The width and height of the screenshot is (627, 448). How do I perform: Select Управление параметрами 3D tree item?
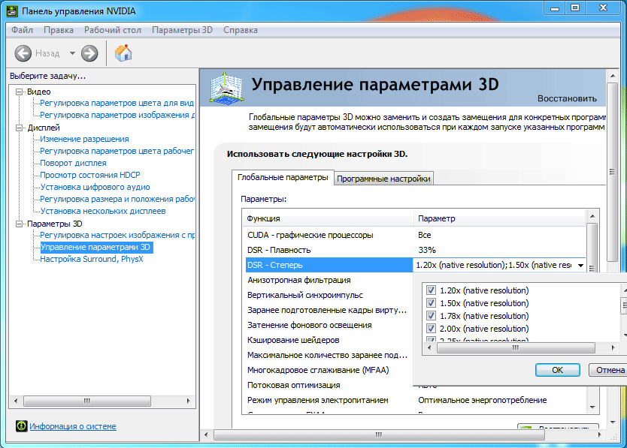[x=96, y=247]
